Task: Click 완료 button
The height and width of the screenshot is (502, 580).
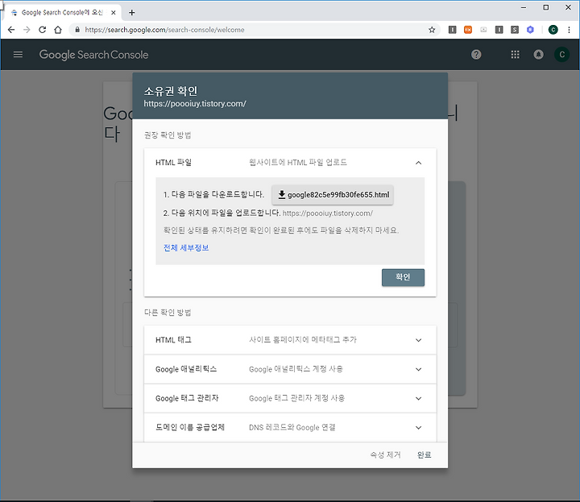Action: click(x=424, y=454)
